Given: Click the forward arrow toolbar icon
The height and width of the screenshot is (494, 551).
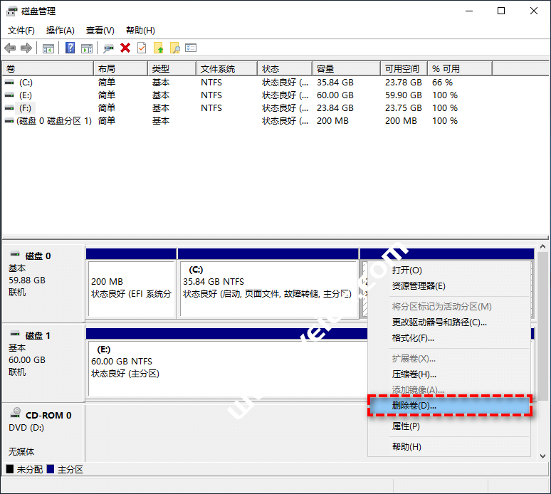Looking at the screenshot, I should (26, 48).
